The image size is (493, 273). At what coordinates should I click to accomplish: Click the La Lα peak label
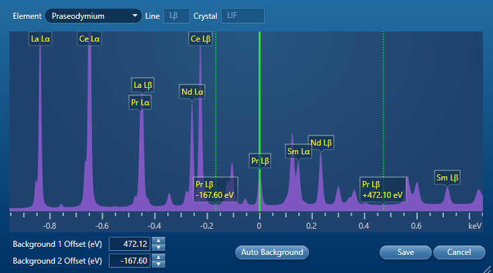[x=41, y=39]
